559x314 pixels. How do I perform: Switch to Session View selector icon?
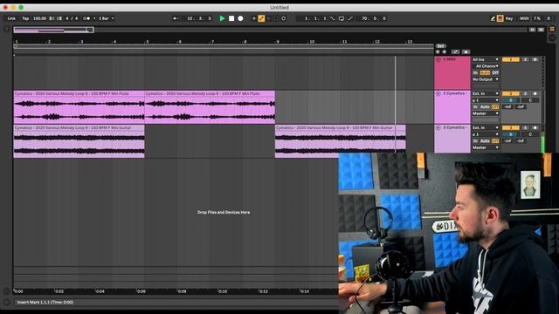click(x=552, y=38)
